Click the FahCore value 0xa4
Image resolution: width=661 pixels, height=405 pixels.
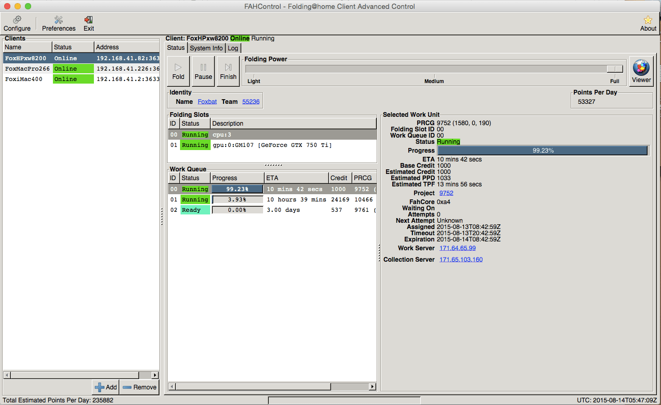tap(444, 202)
